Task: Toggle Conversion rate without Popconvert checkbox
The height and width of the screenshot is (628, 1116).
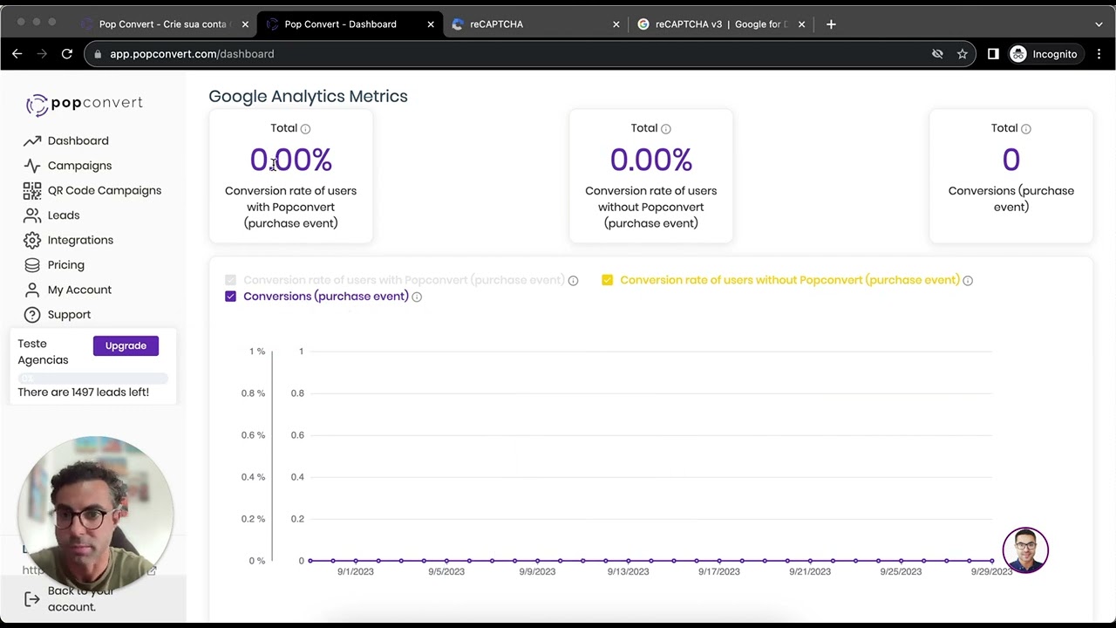Action: 608,280
